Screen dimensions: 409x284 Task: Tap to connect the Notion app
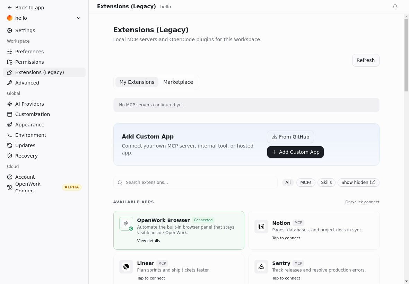tap(286, 238)
